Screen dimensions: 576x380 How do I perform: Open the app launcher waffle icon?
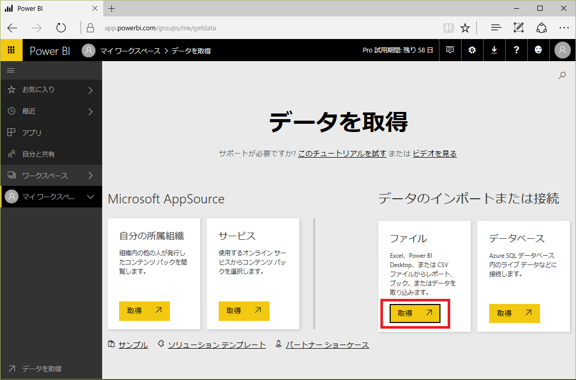click(x=11, y=50)
